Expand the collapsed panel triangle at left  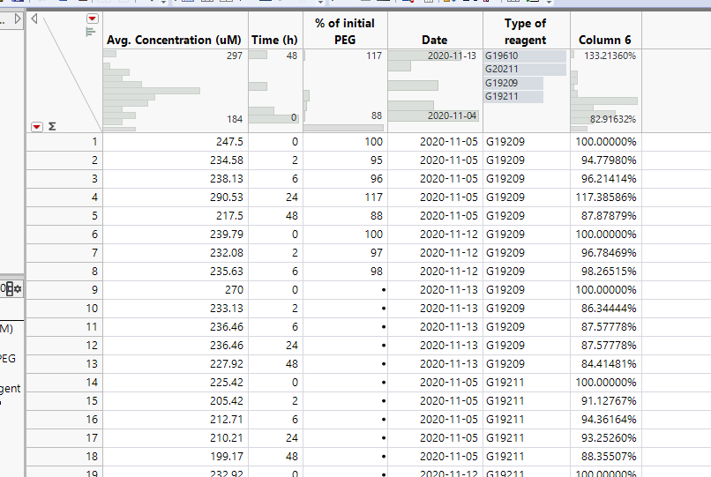[19, 18]
